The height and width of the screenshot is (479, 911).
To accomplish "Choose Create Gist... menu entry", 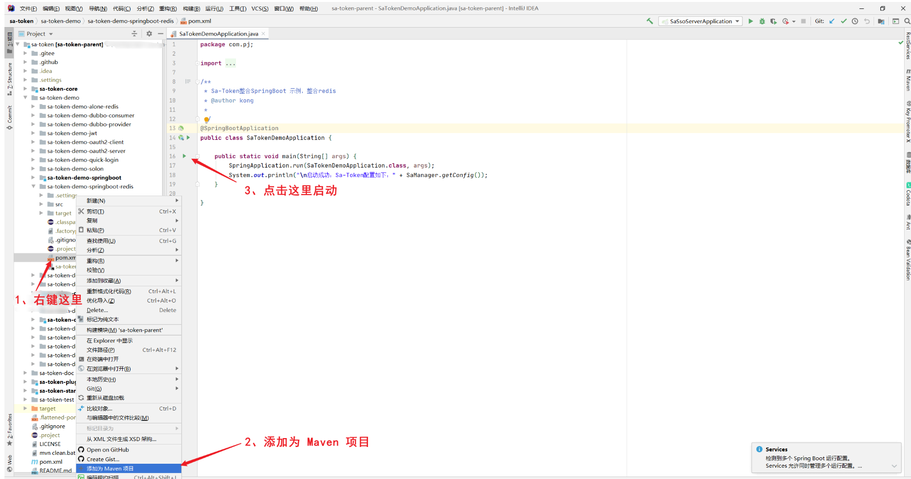I will click(129, 459).
